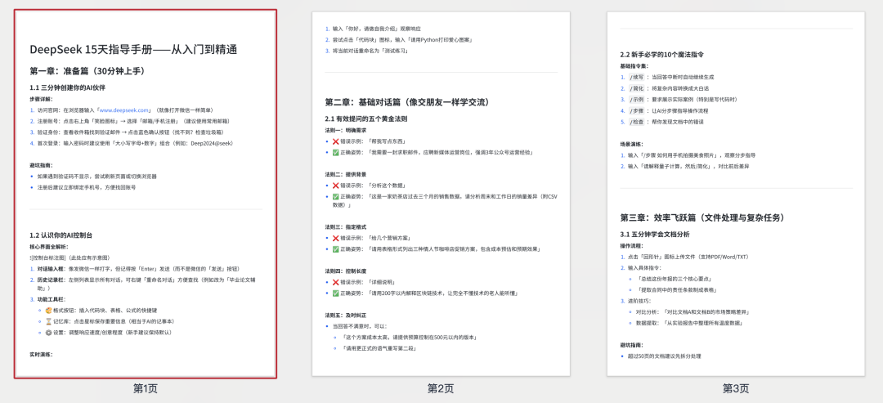Click the /简化 command item
The height and width of the screenshot is (403, 883).
665,88
